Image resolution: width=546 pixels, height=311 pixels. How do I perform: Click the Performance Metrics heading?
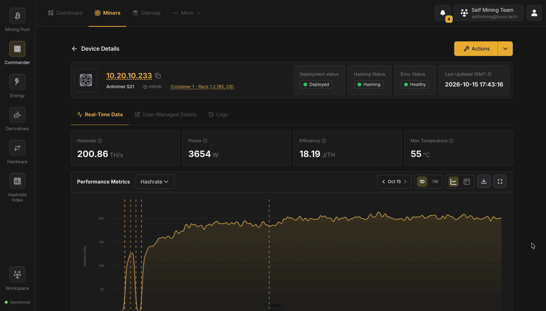point(103,182)
